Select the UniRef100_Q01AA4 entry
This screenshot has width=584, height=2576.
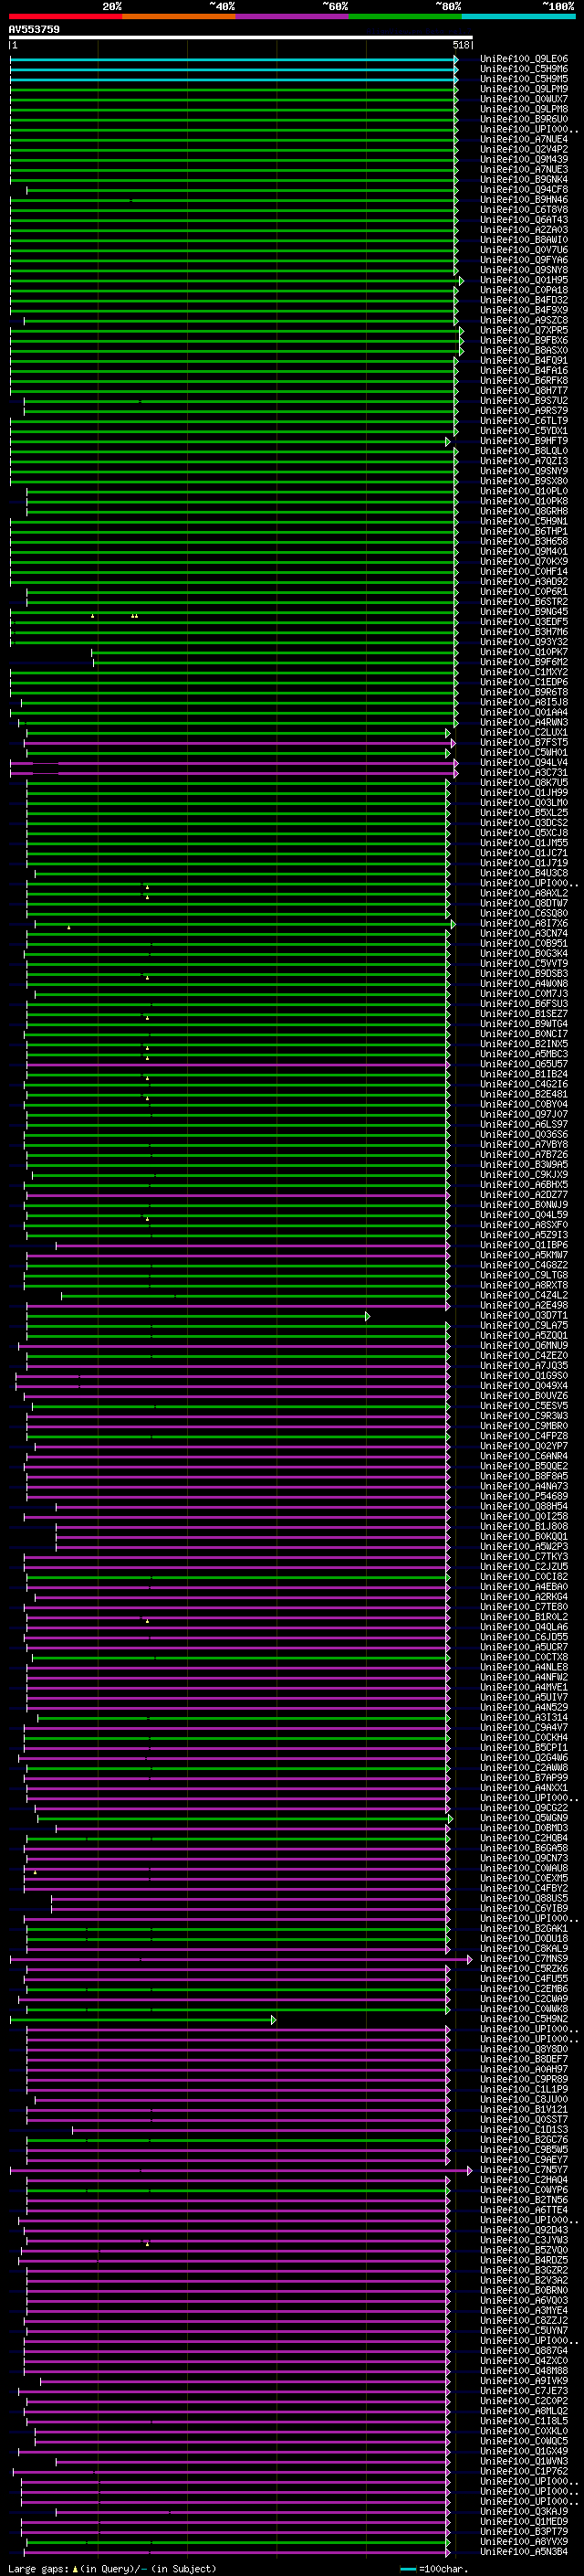(x=524, y=712)
